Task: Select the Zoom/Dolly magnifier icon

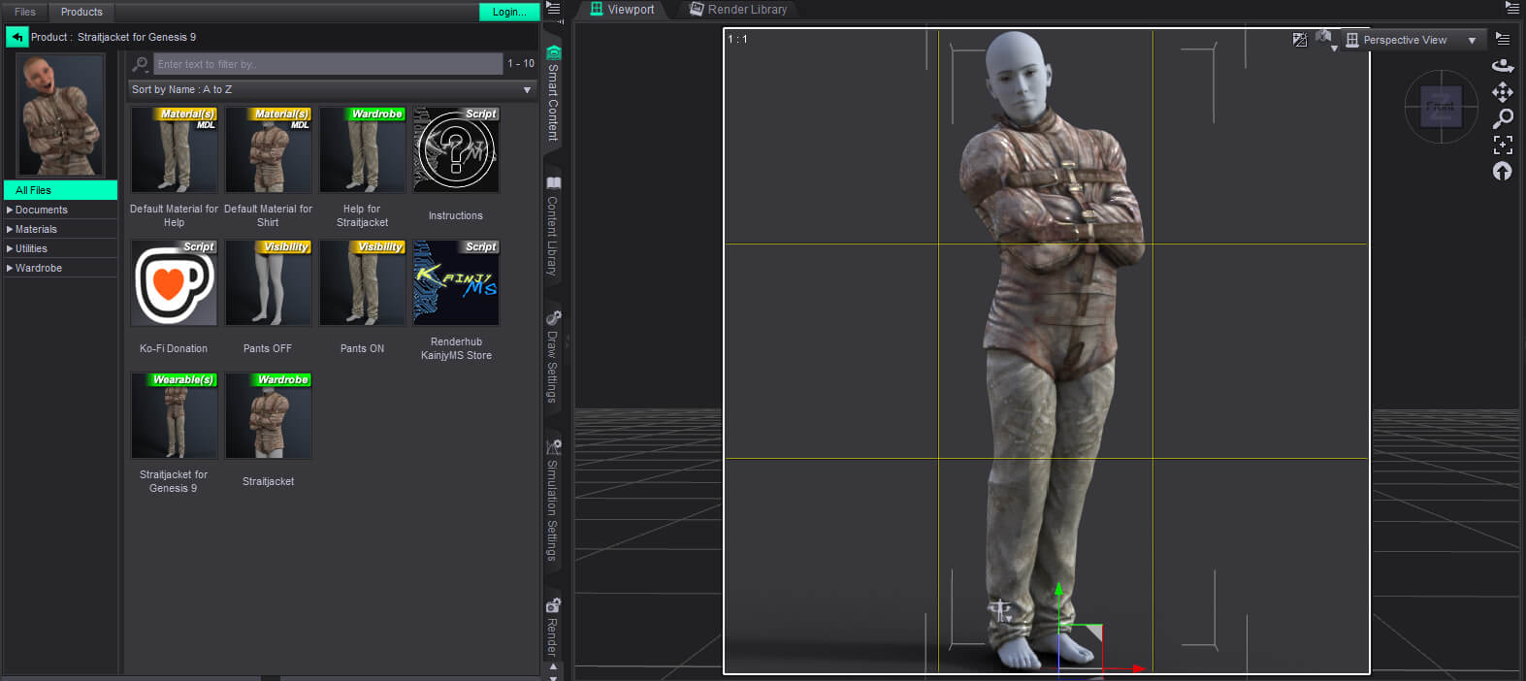Action: click(1503, 118)
